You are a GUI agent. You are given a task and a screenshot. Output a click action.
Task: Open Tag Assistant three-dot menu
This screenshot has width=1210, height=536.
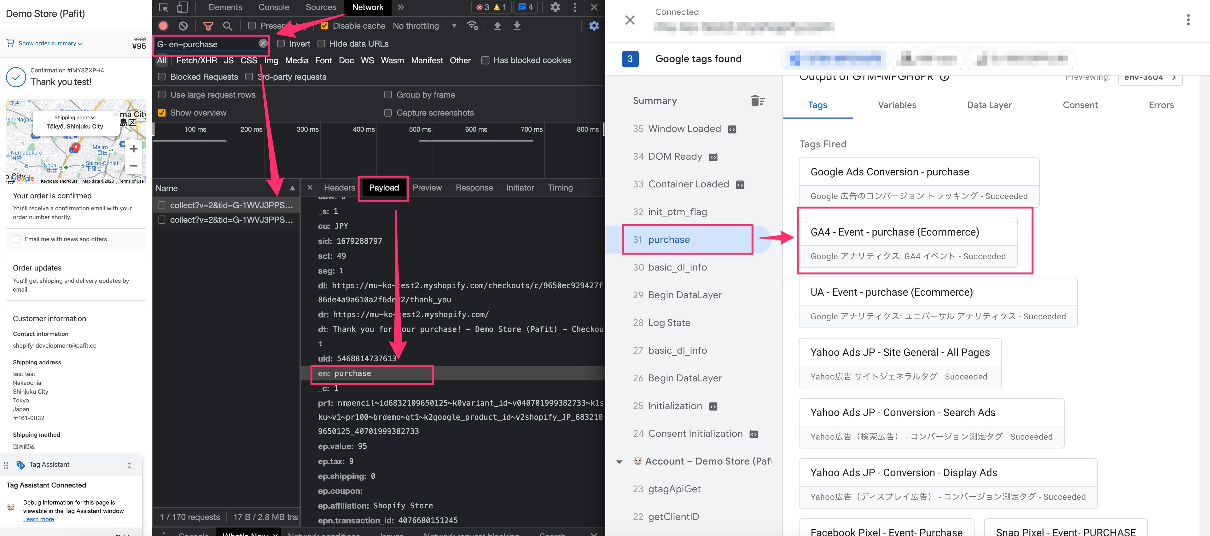pos(1188,20)
